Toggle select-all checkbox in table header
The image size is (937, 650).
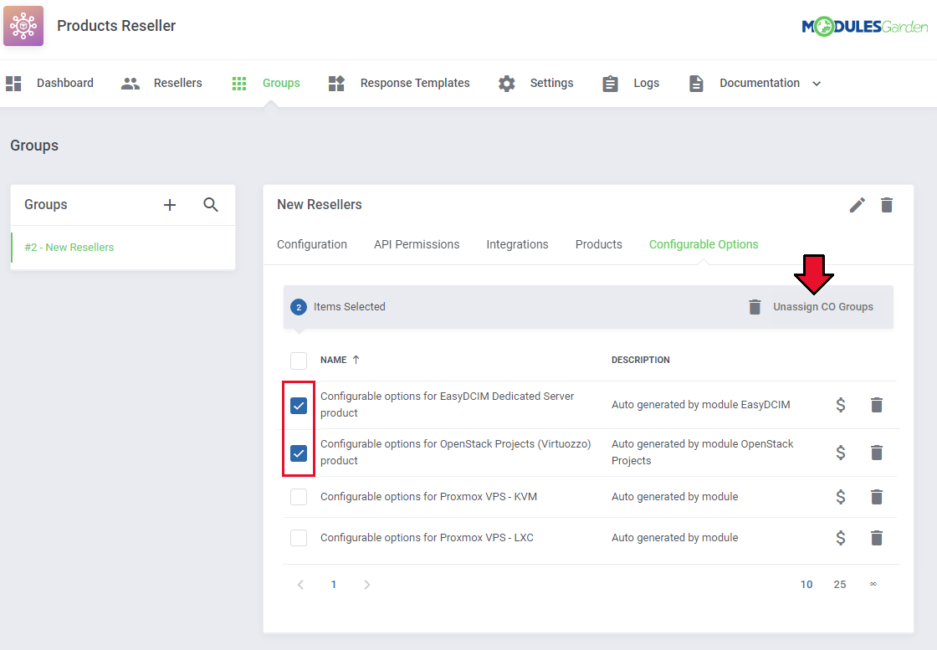click(299, 361)
